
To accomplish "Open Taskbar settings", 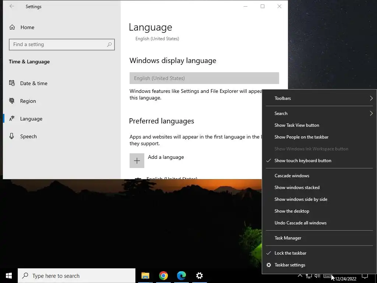I will [x=319, y=265].
